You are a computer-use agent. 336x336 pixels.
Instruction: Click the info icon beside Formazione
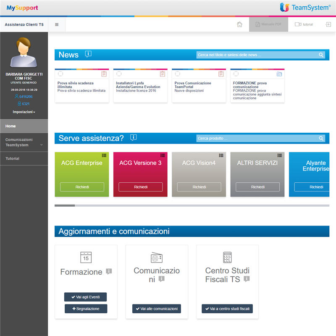pos(109,271)
